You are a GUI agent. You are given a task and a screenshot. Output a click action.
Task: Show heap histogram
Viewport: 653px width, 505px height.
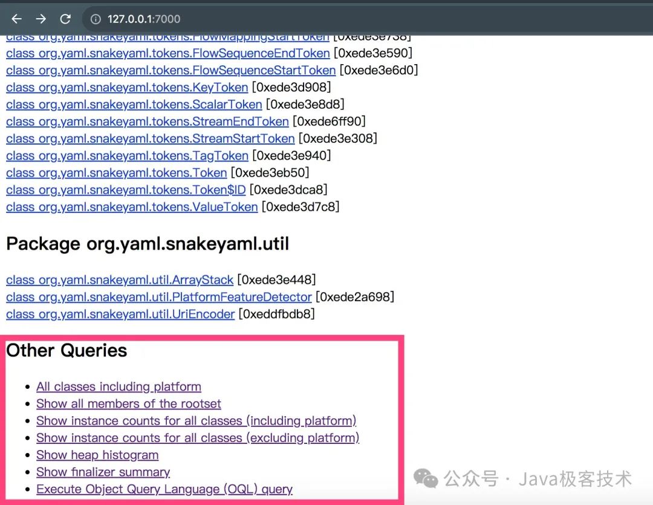97,455
